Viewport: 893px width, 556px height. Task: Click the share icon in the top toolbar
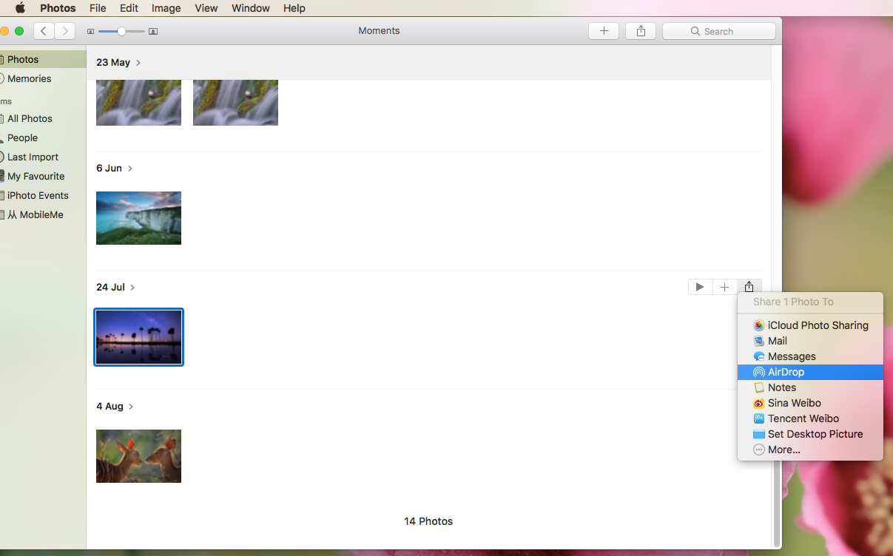(641, 31)
